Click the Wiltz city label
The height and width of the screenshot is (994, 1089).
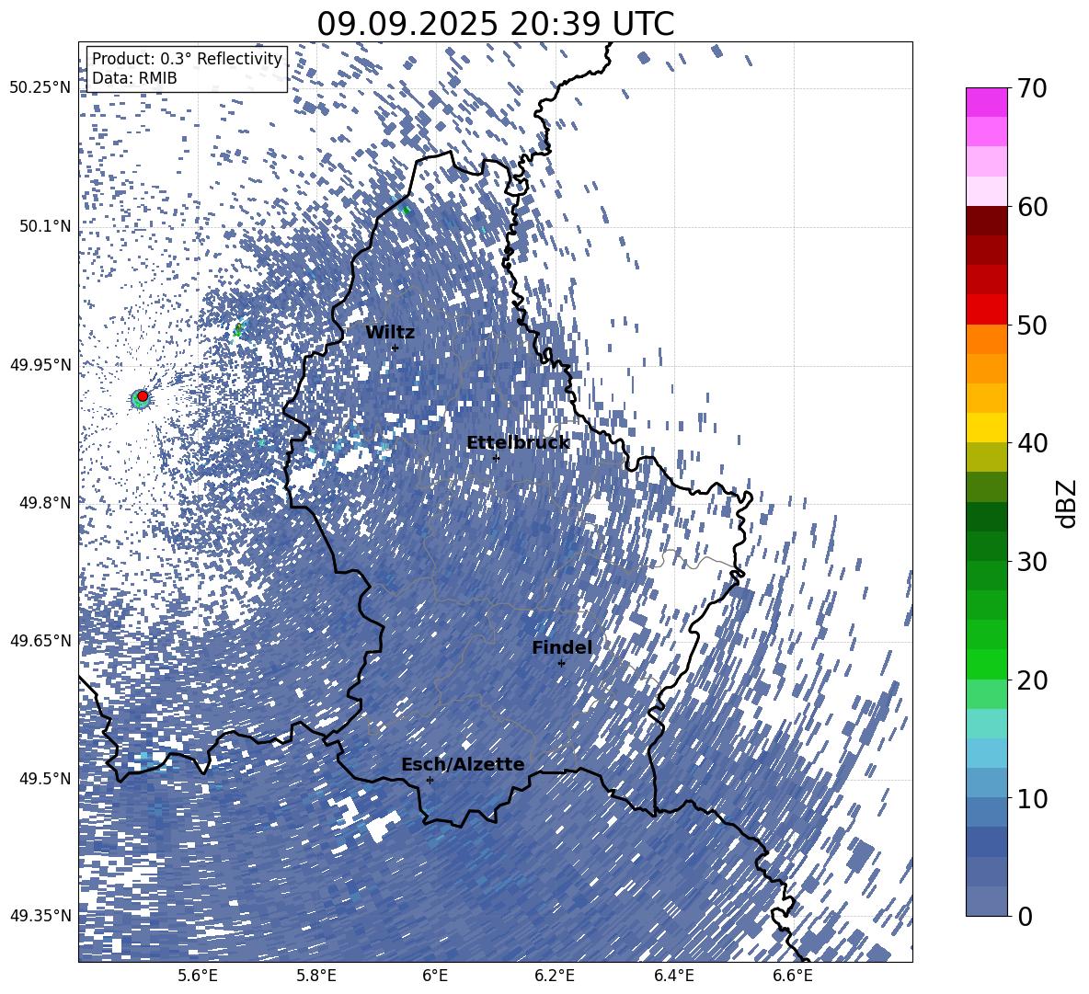tap(390, 333)
